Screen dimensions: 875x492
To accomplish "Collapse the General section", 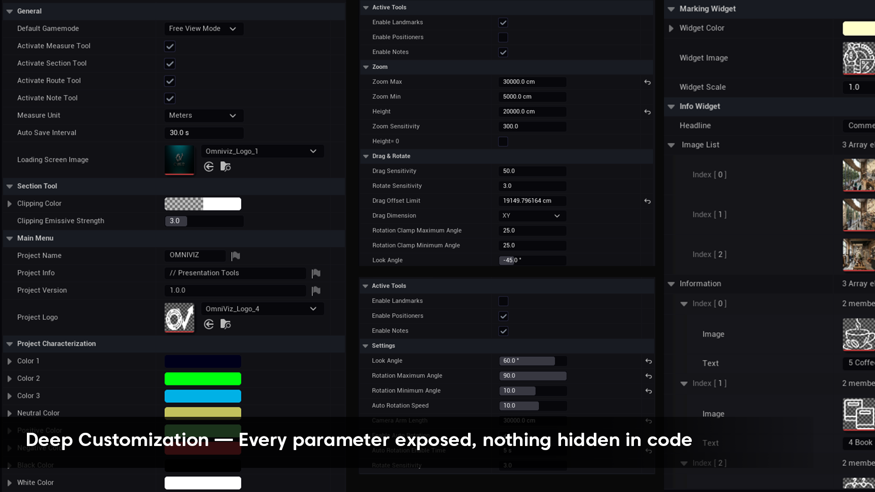I will (10, 11).
